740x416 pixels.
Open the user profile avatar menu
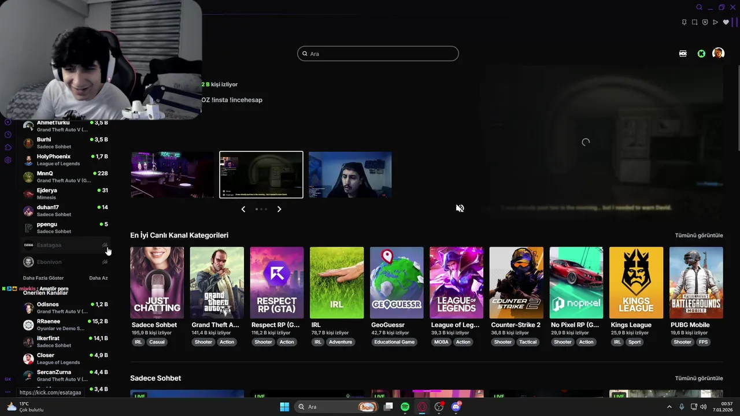719,53
